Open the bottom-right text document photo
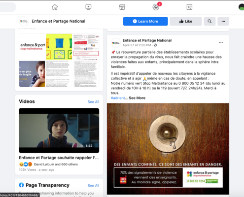Viewport: 244px width, 197px height. point(86,74)
